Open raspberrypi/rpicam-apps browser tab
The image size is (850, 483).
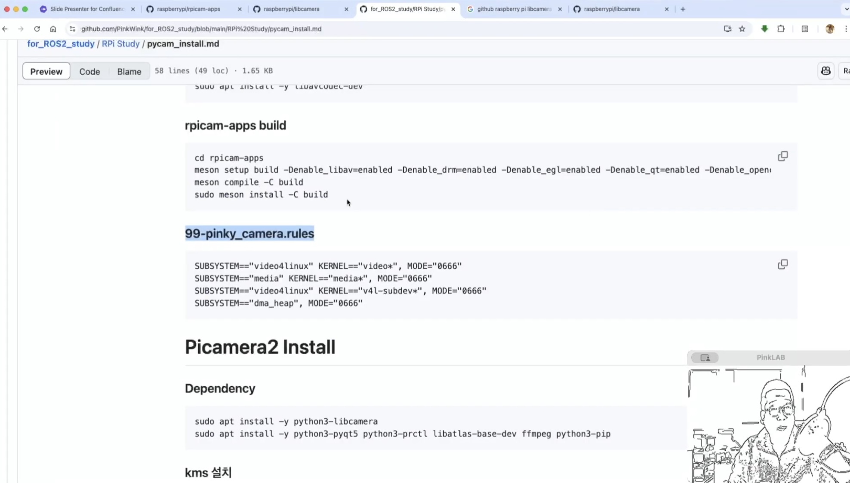click(188, 9)
